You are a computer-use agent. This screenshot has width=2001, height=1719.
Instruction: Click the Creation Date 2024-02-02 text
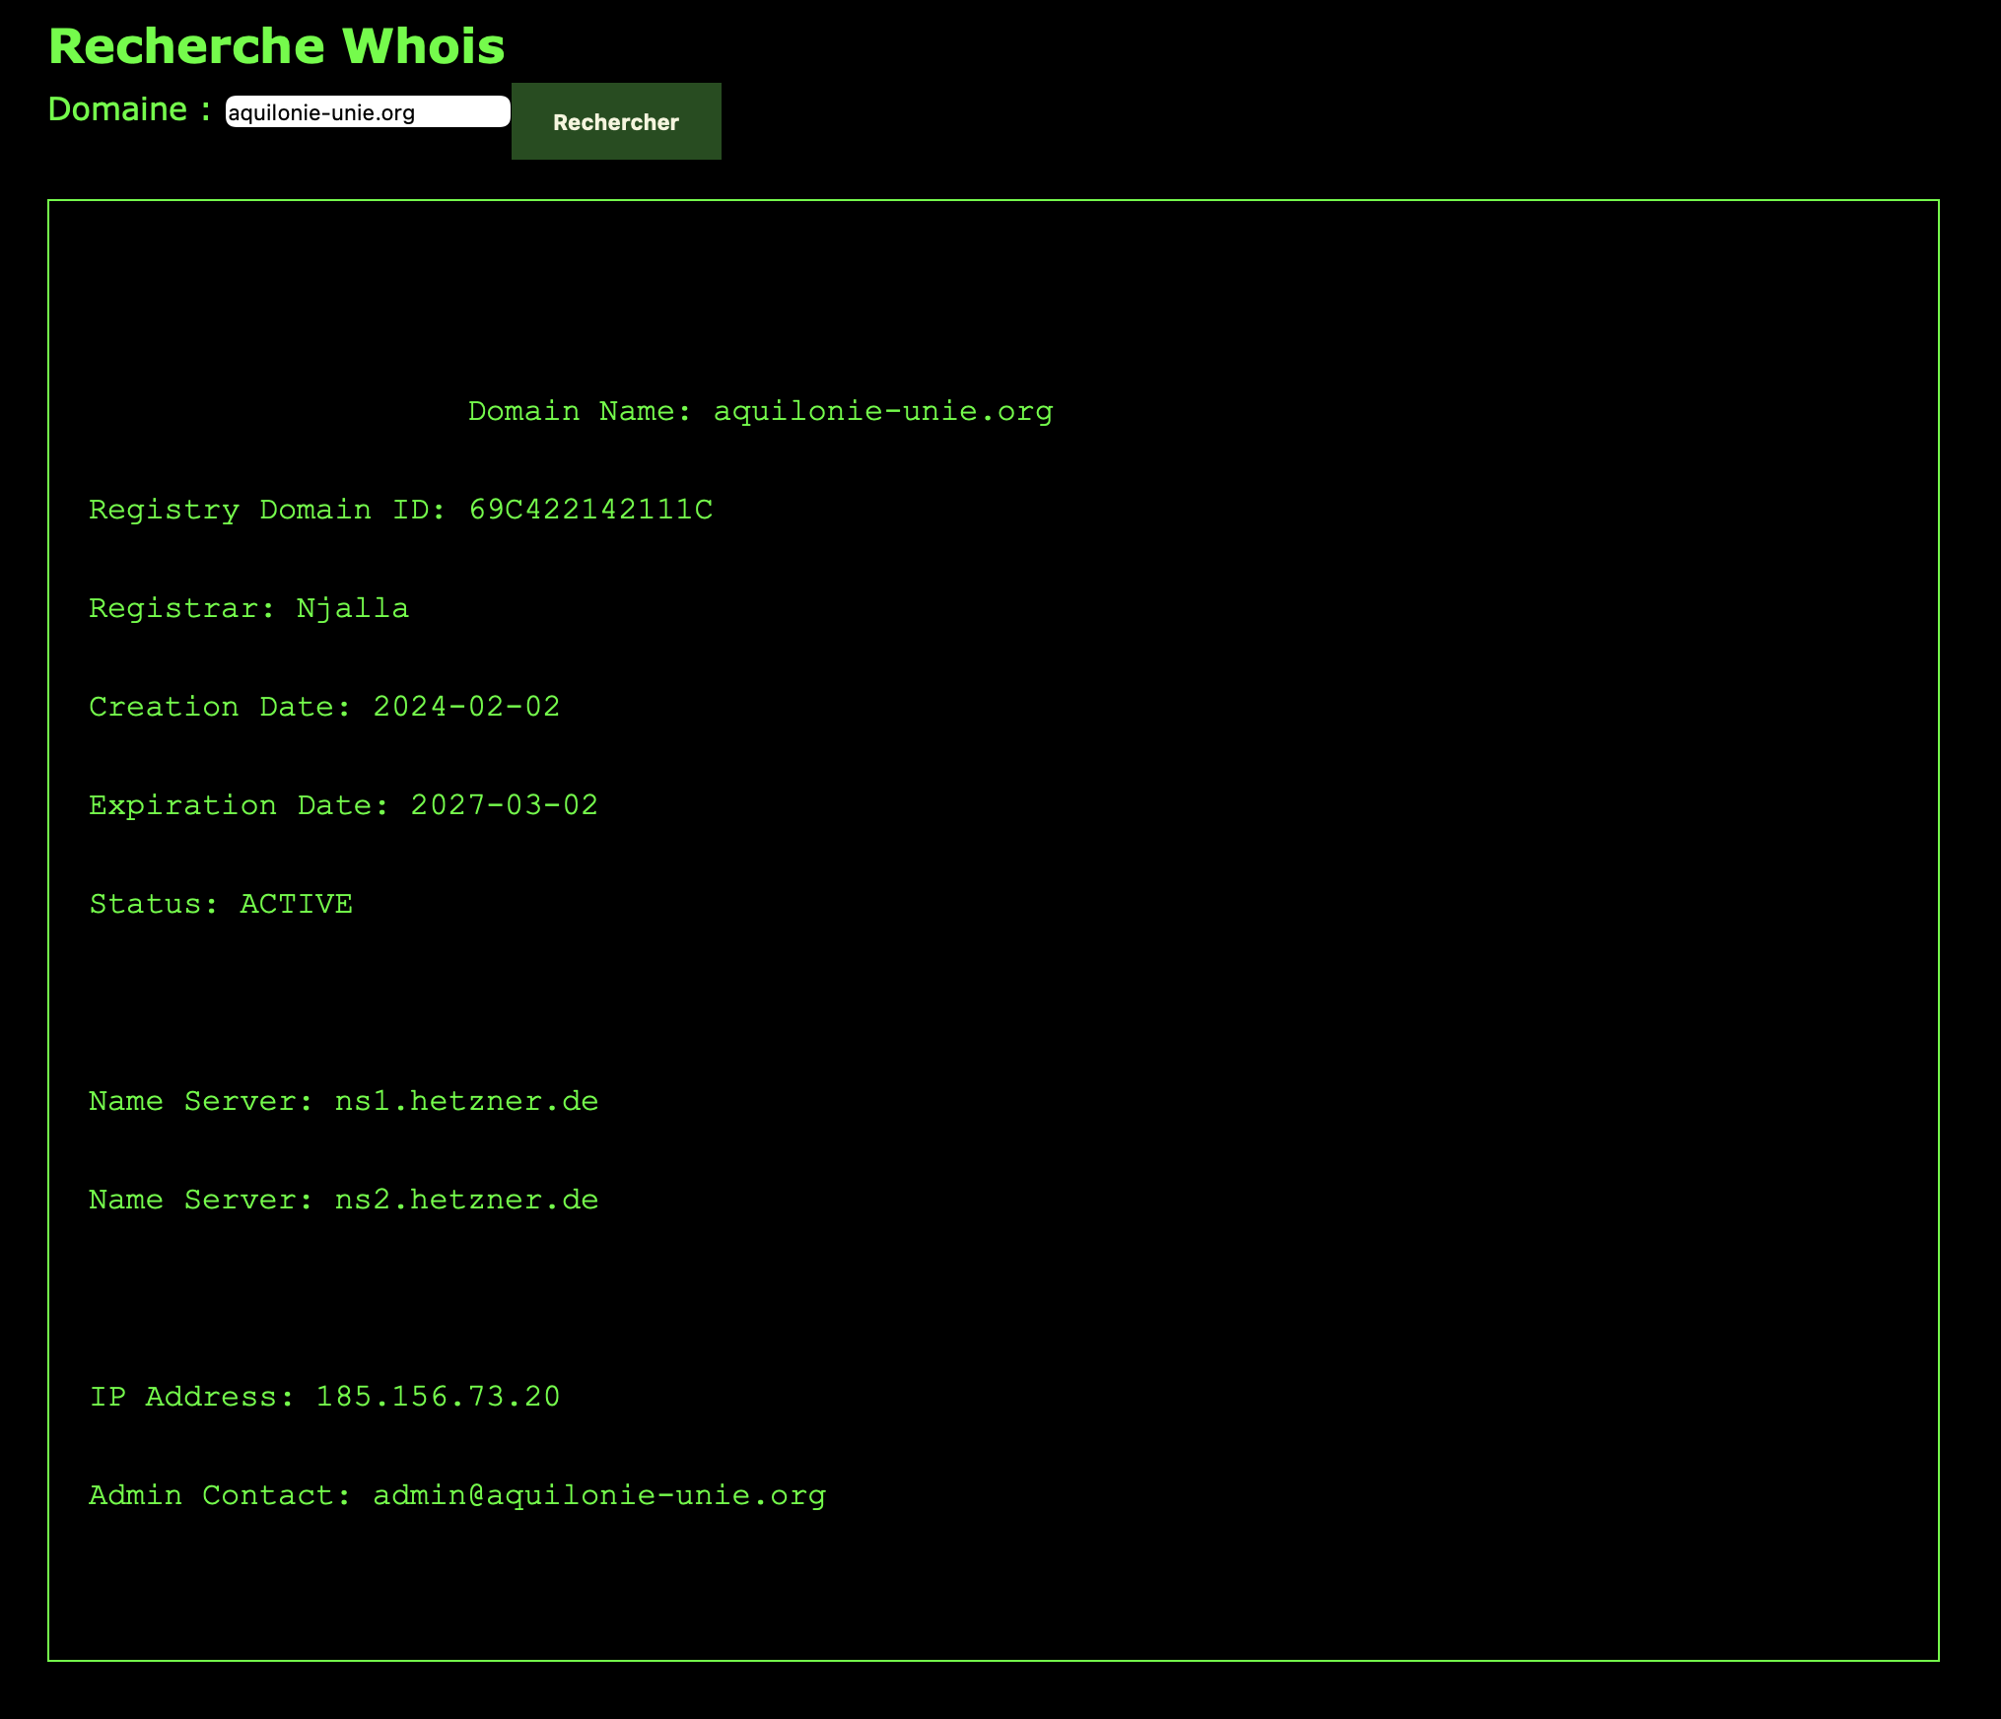click(x=465, y=707)
